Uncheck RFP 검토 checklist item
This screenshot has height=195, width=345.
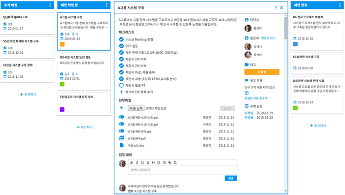(x=121, y=46)
